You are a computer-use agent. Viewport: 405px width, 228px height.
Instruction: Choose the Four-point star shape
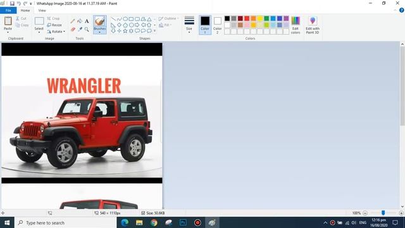click(119, 31)
